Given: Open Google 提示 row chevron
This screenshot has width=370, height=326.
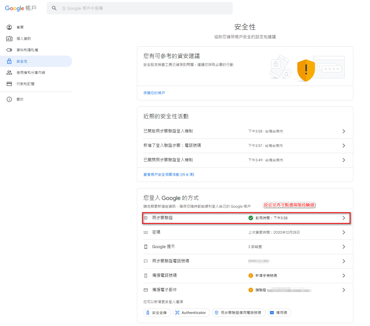Looking at the screenshot, I should tap(344, 247).
